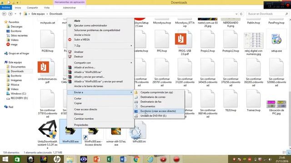The height and width of the screenshot is (163, 291).
Task: Open Internet Explorer from the taskbar
Action: 150,159
